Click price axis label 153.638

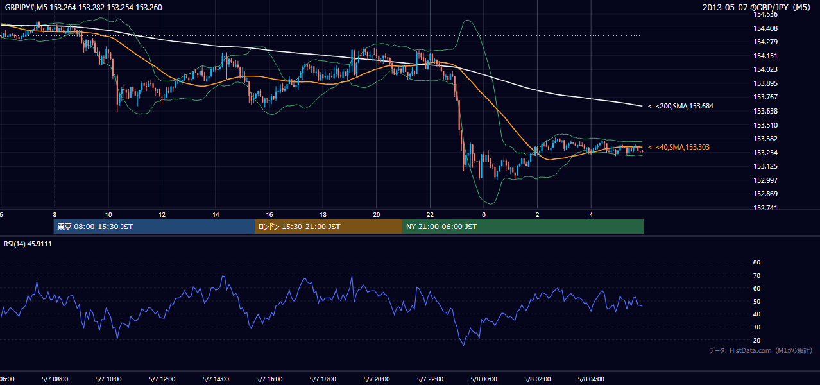pos(765,111)
